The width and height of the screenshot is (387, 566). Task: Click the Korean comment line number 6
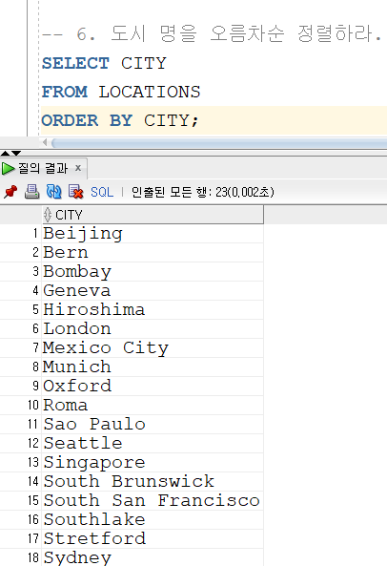click(x=212, y=33)
